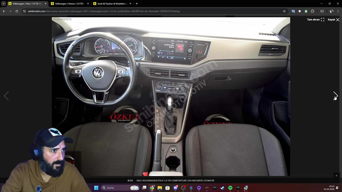Open the green circle extension
Image resolution: width=342 pixels, height=192 pixels.
point(306,11)
